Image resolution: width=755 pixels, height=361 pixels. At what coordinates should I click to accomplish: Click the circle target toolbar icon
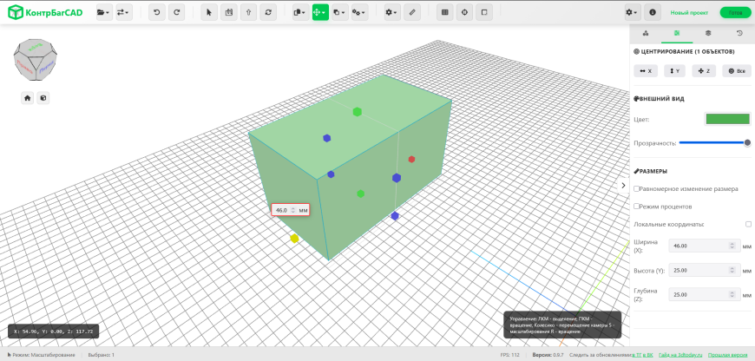pos(464,12)
